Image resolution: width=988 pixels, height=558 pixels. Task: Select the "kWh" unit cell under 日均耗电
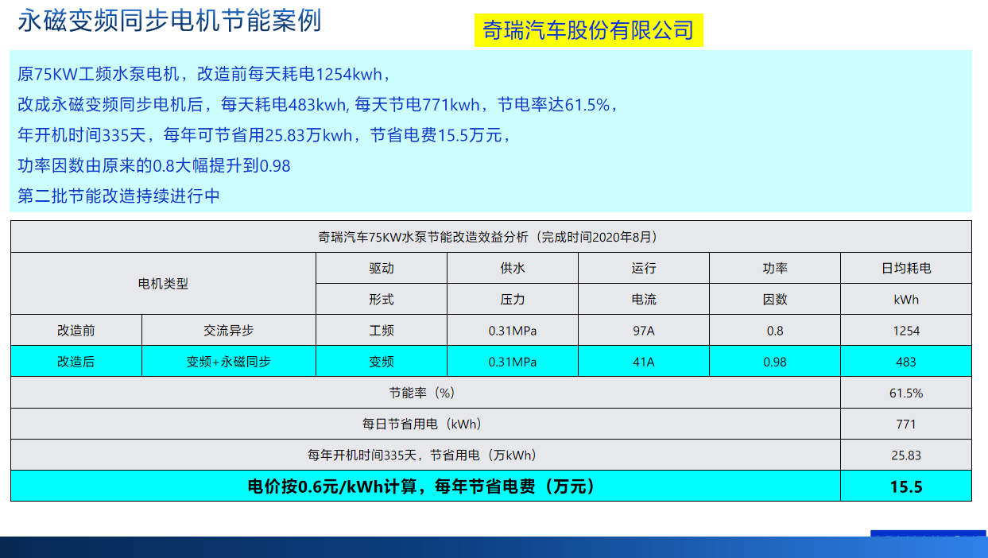906,300
